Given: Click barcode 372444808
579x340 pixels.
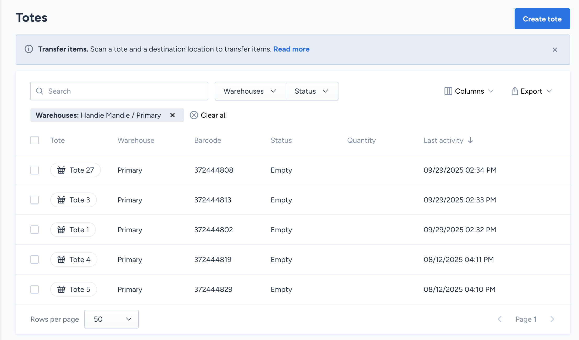Looking at the screenshot, I should click(x=214, y=170).
